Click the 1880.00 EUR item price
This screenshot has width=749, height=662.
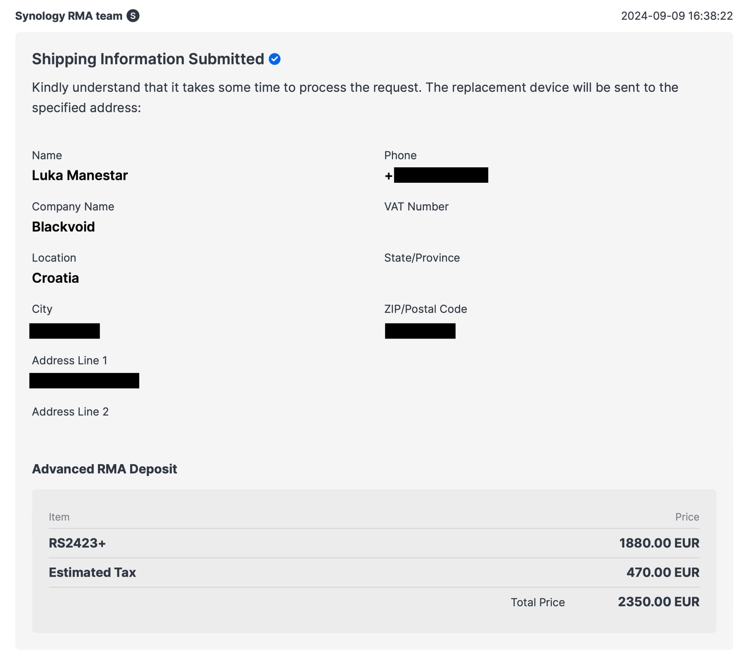[659, 543]
